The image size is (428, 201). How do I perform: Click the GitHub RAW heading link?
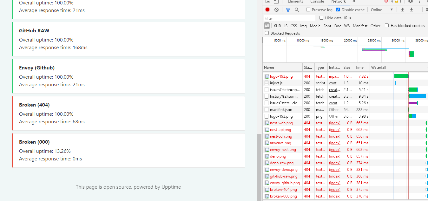[x=34, y=30]
